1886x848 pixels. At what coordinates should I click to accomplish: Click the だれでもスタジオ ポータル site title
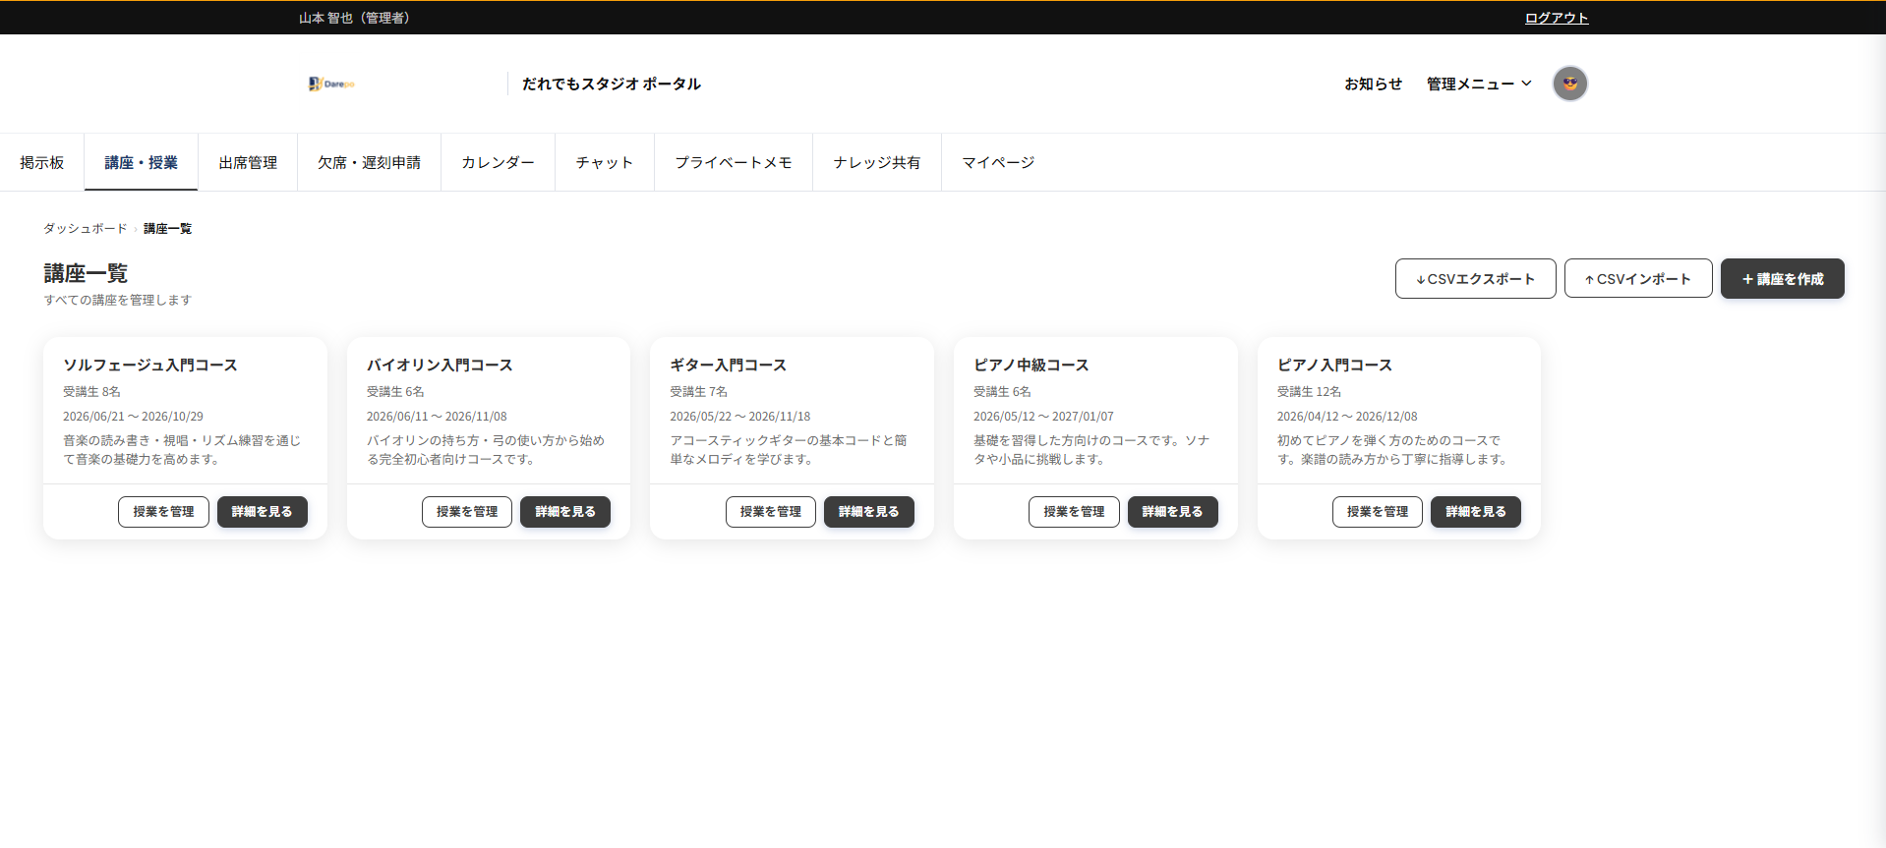coord(612,84)
